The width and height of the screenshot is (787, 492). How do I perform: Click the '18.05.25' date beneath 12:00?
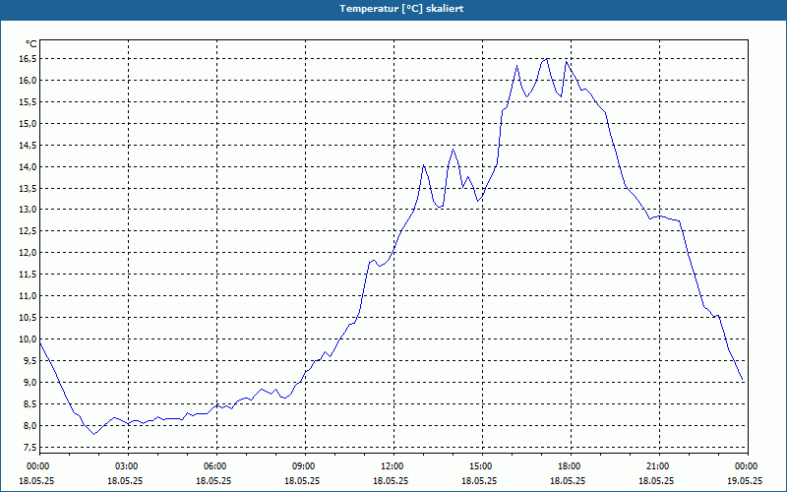[391, 480]
